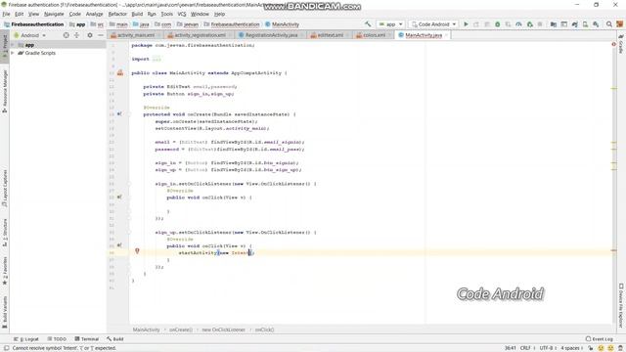
Task: Open the Code Android device dropdown
Action: click(433, 24)
